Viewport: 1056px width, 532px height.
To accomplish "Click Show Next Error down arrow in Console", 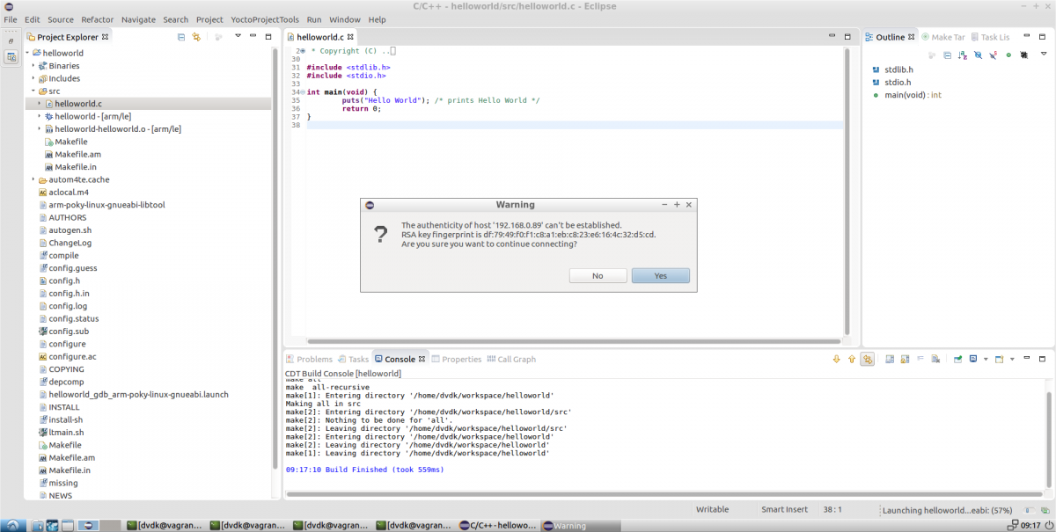I will pos(836,359).
